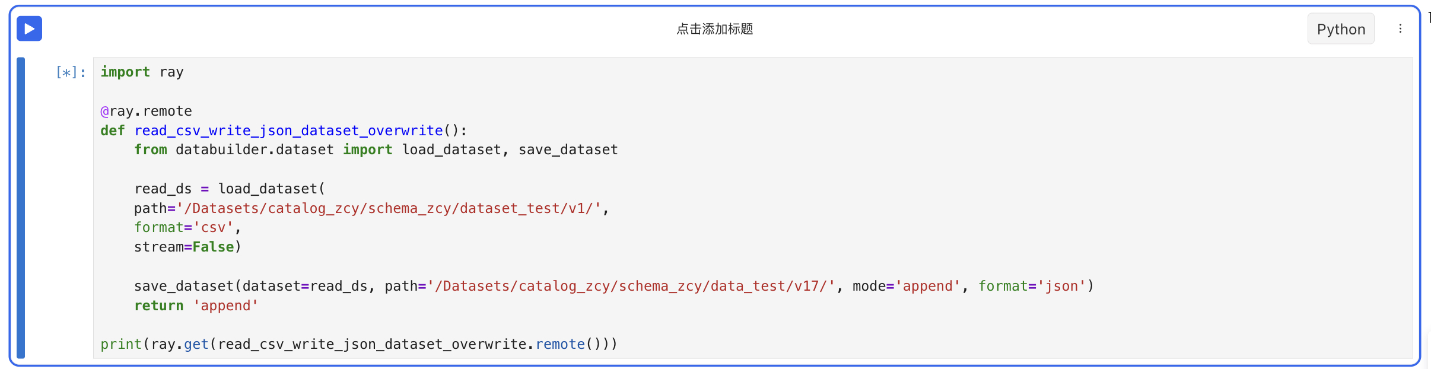Open the cell's three-dot more options menu
This screenshot has width=1431, height=369.
[x=1400, y=28]
